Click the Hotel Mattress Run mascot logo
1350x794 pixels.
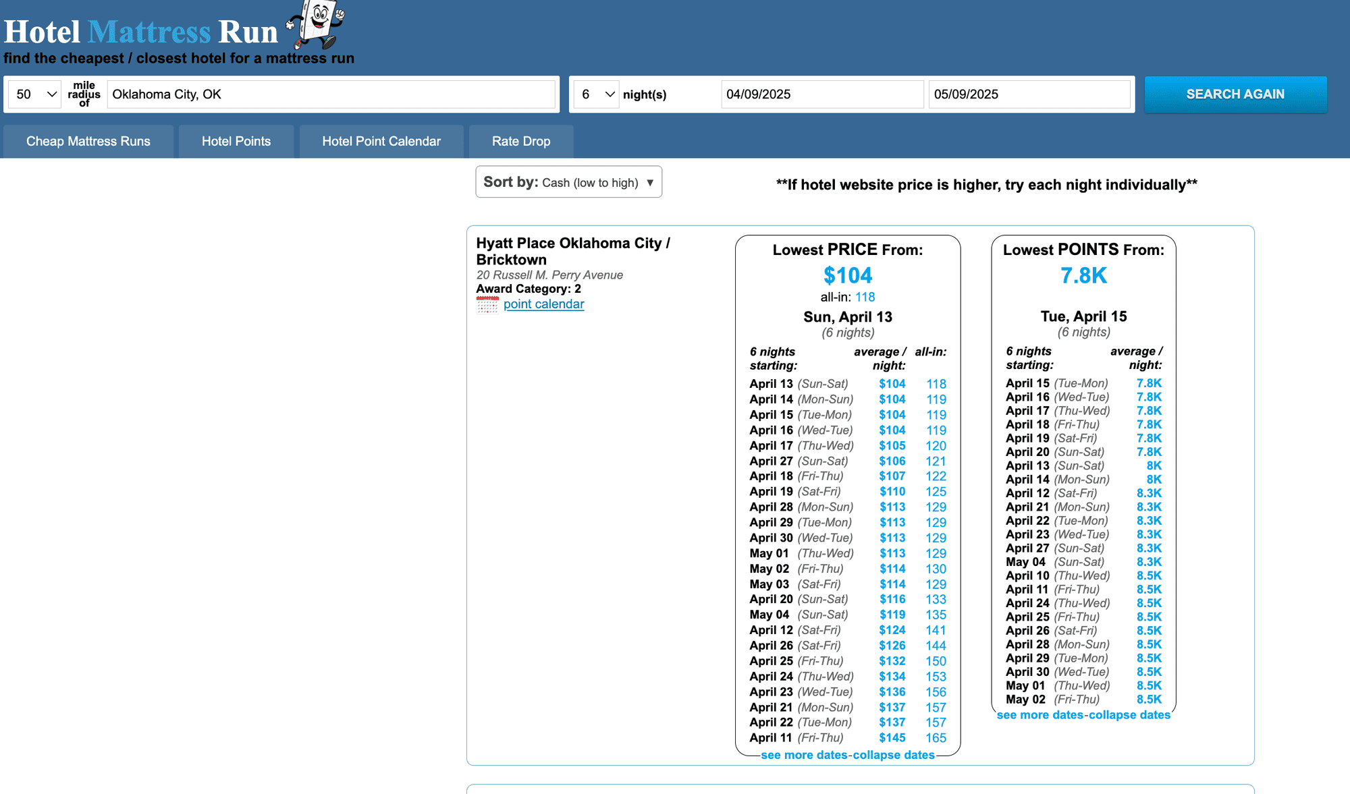coord(316,24)
